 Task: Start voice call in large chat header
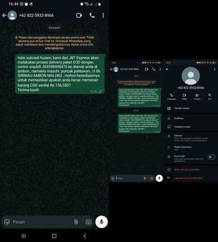pos(92,15)
